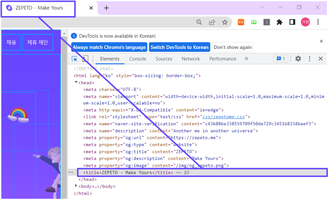The height and width of the screenshot is (199, 328).
Task: Click the rainbow image on the page
Action: tap(18, 115)
